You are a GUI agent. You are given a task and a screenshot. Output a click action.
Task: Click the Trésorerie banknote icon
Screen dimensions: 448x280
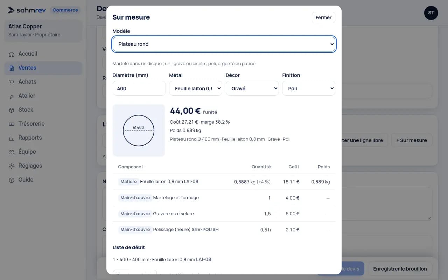[12, 124]
